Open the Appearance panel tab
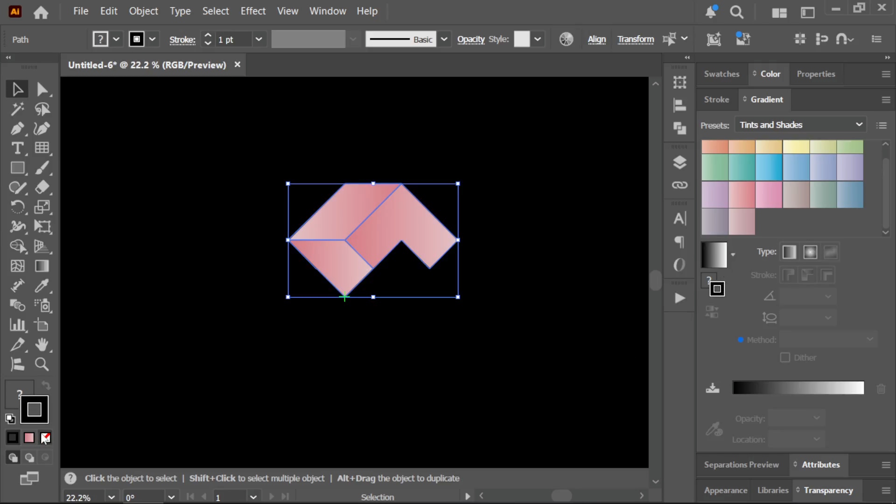 726,490
